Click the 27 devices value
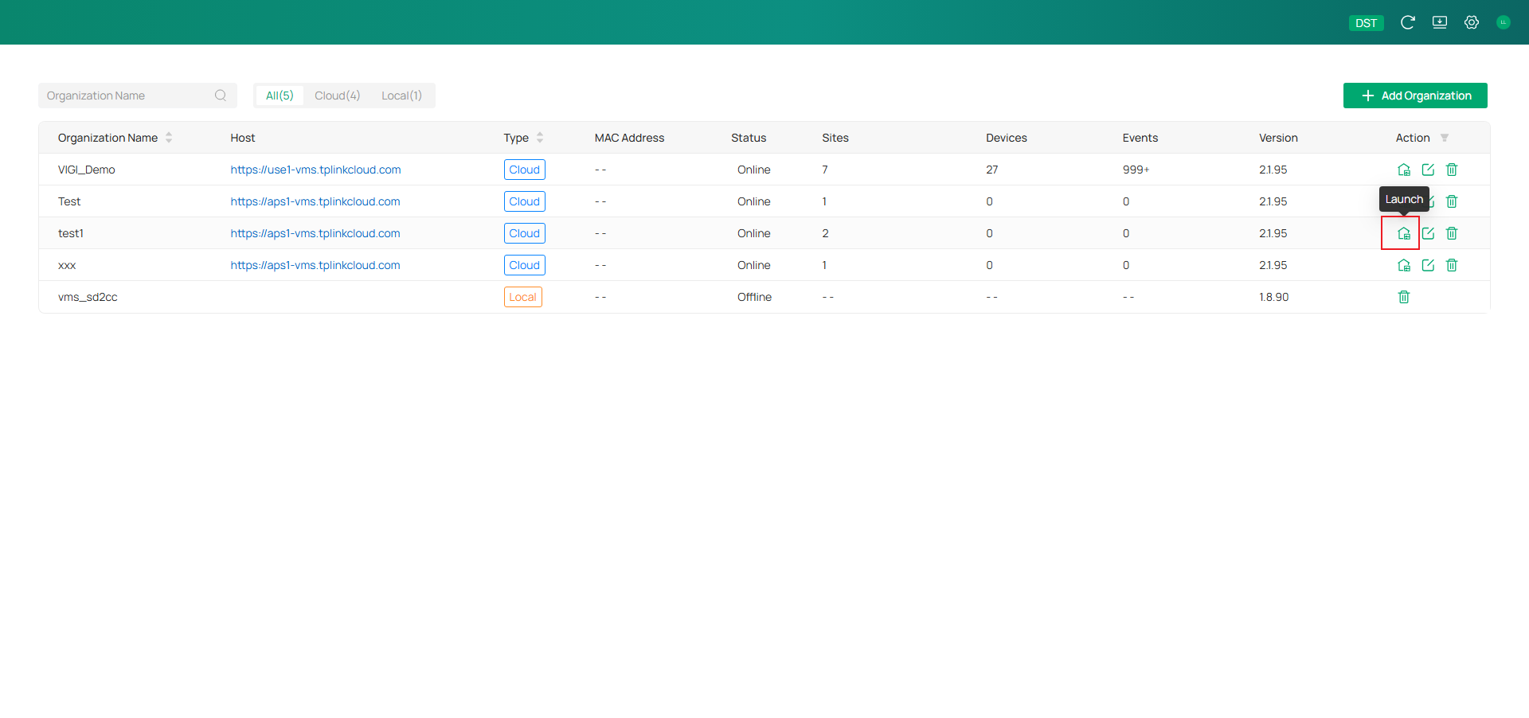Viewport: 1529px width, 718px height. click(992, 170)
